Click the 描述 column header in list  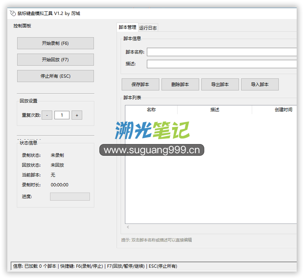point(215,110)
